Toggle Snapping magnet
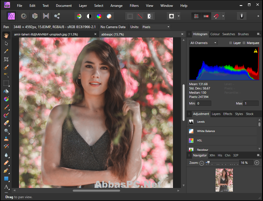The image size is (263, 201). coord(216,16)
